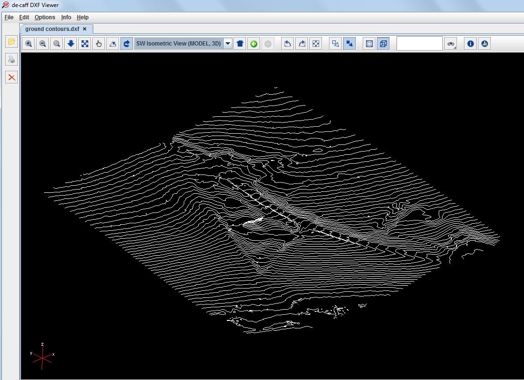
Task: Click the rotate left arrow icon
Action: [287, 44]
